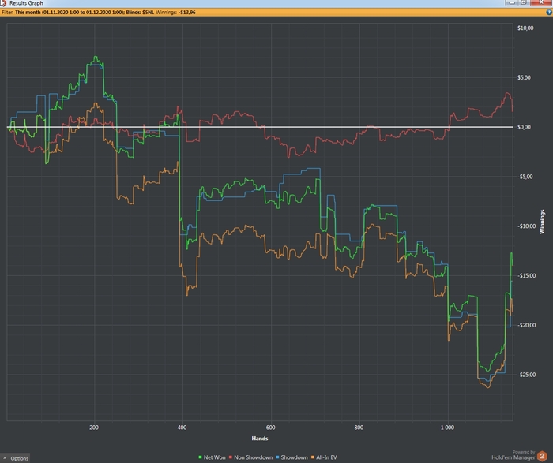Click the -$10,00 axis value
553x463 pixels.
pos(526,226)
